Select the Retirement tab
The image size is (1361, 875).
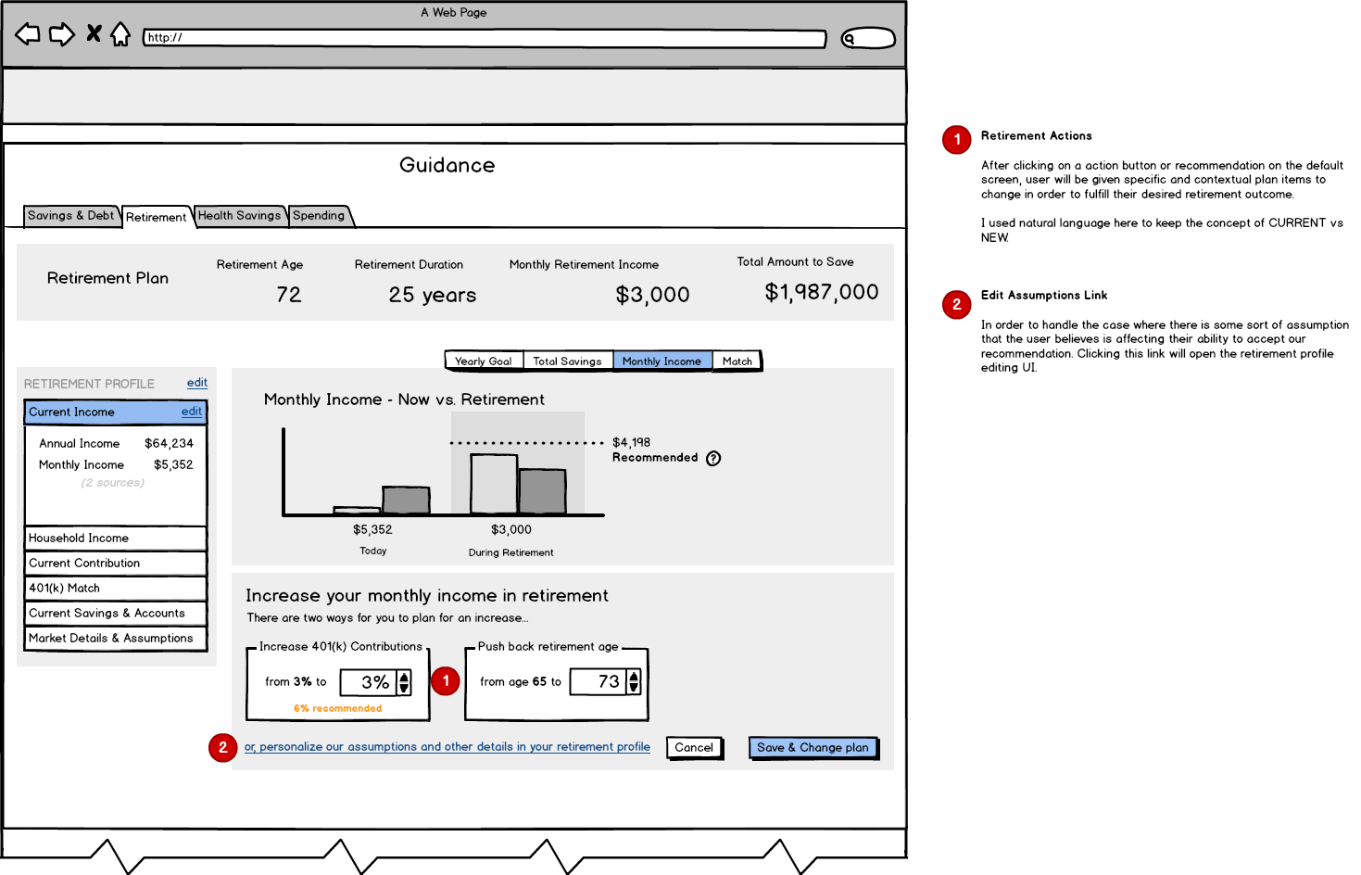pos(156,217)
